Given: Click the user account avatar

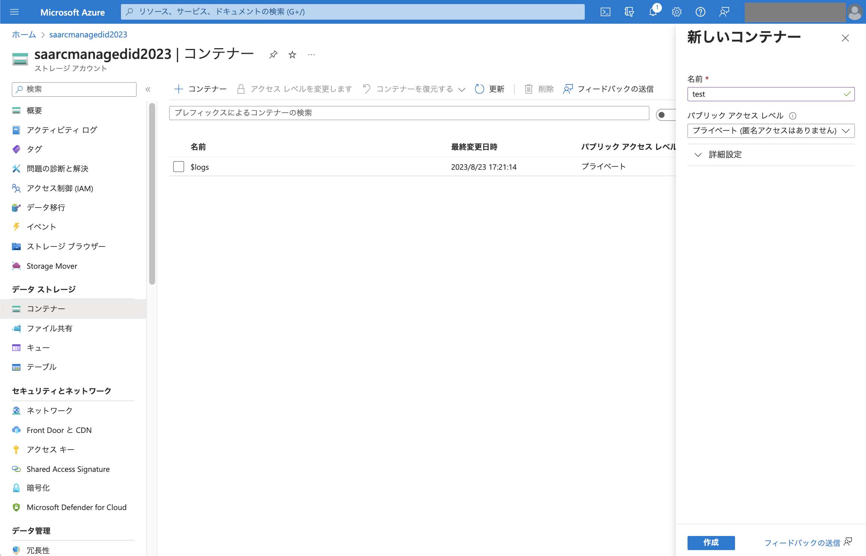Looking at the screenshot, I should coord(854,12).
